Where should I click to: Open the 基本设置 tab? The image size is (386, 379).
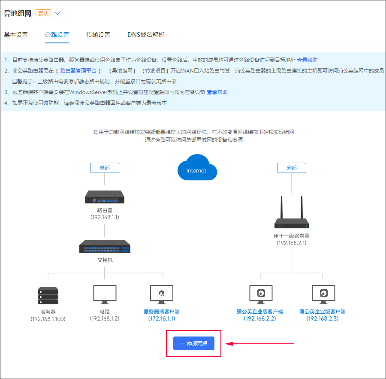coord(16,35)
